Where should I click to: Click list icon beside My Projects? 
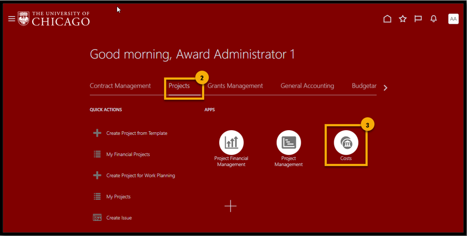[97, 197]
